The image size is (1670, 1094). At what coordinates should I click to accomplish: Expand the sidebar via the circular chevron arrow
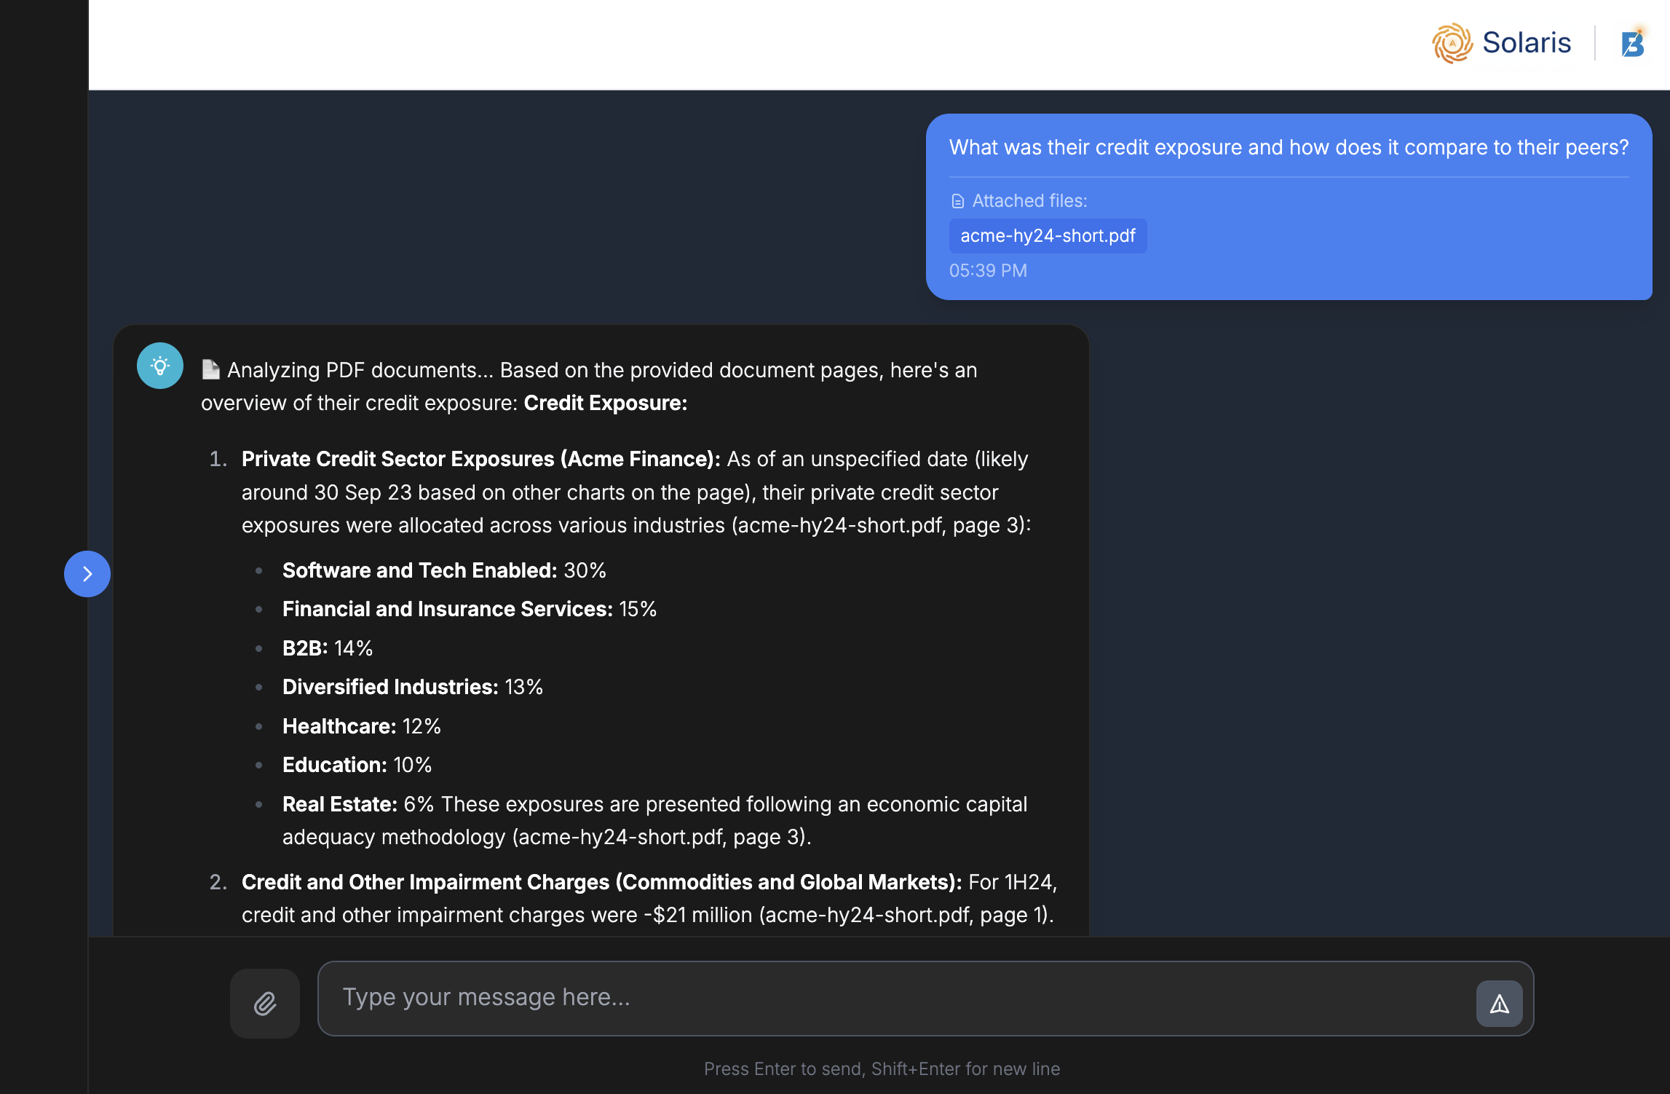(x=87, y=574)
